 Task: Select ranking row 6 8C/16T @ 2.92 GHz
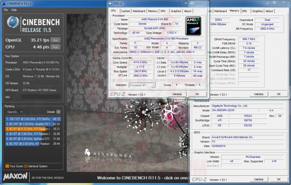click(x=33, y=144)
